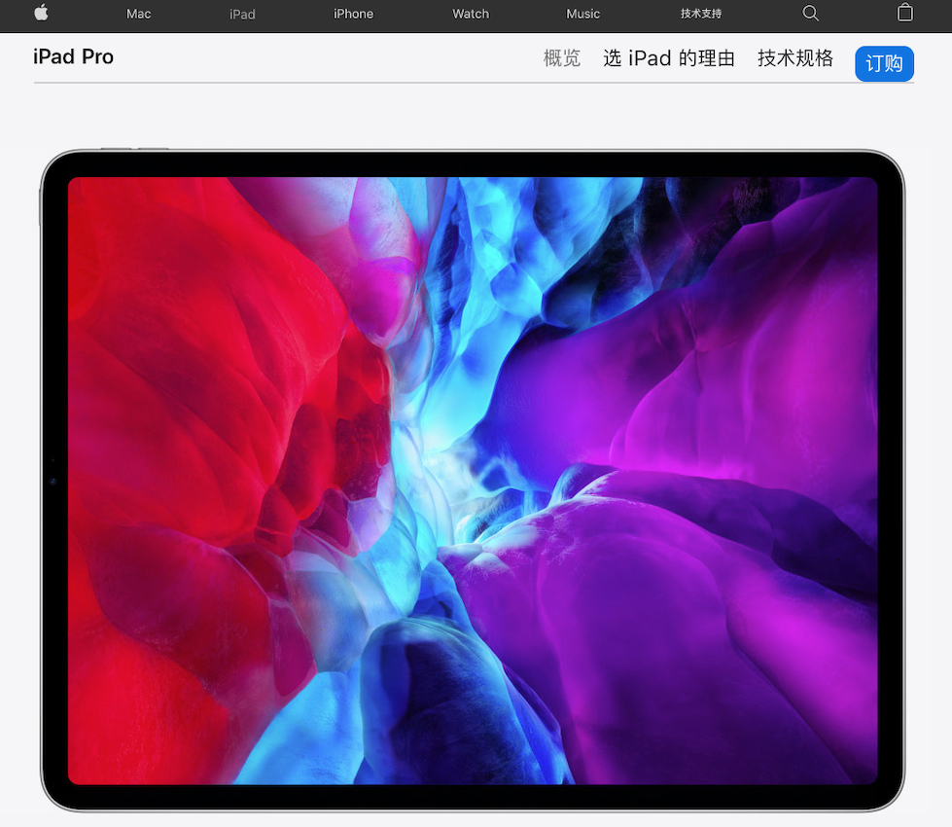Click the iPad Pro product image

click(x=473, y=480)
